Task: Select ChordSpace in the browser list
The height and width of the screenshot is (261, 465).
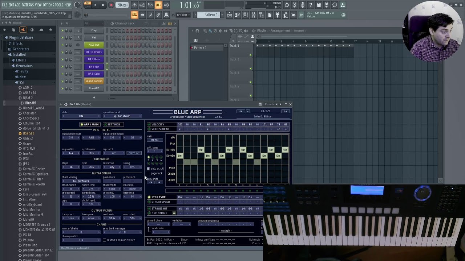Action: [31, 118]
